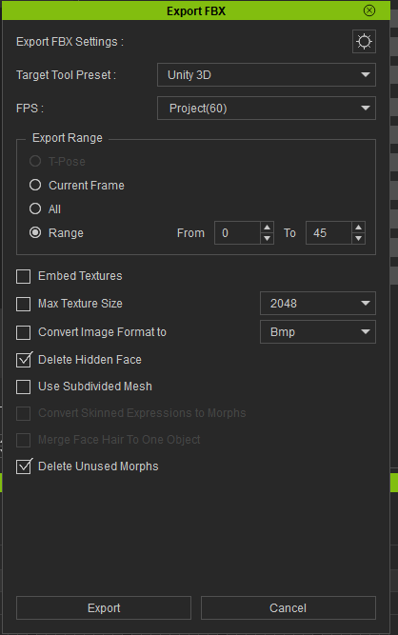Uncheck Delete Hidden Face option
The image size is (398, 635).
coord(24,360)
